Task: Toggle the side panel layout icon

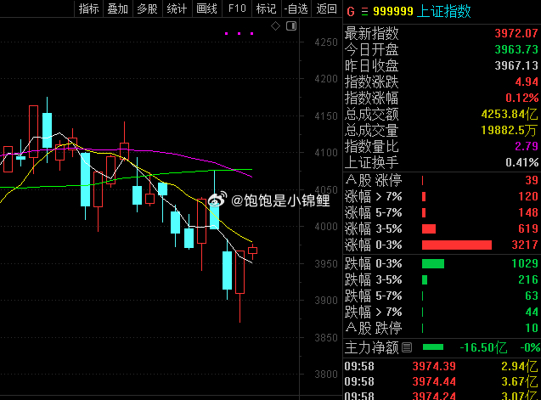Action: [291, 25]
